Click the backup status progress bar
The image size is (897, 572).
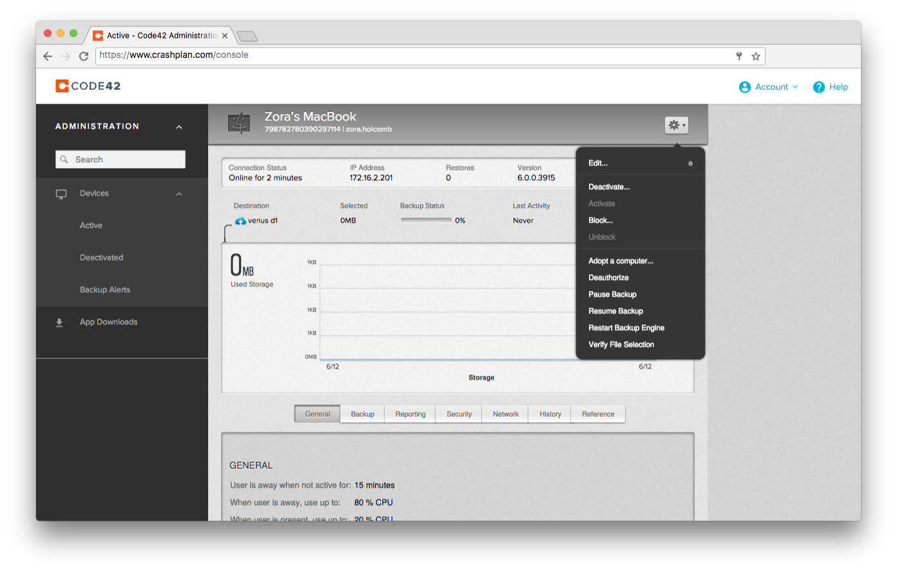(426, 221)
